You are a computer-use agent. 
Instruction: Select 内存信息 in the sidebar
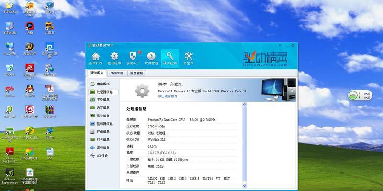(103, 108)
